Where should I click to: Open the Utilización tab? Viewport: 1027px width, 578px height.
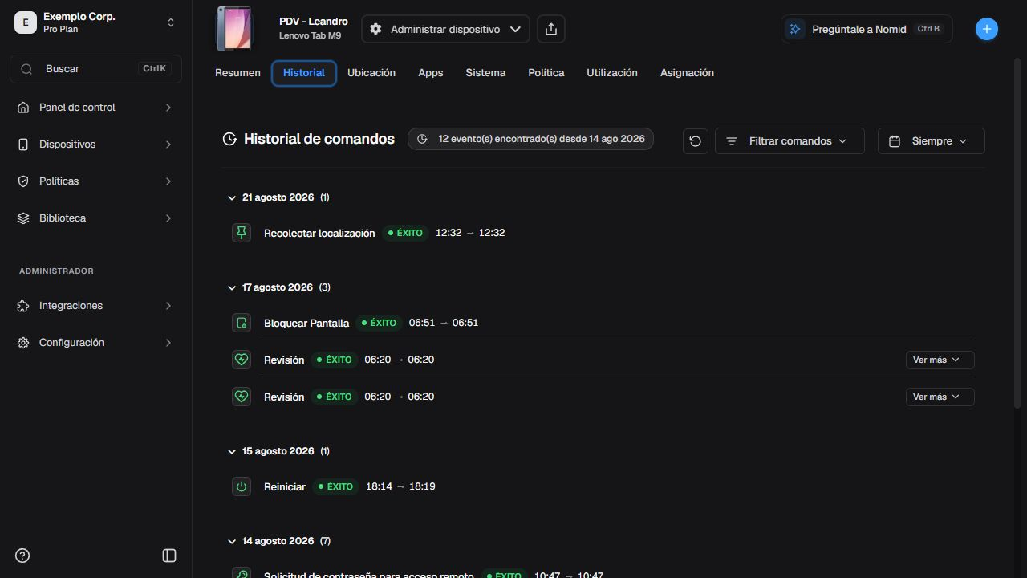612,72
